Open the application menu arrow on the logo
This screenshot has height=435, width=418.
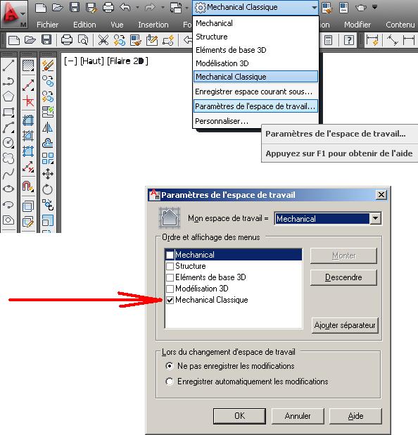(23, 13)
